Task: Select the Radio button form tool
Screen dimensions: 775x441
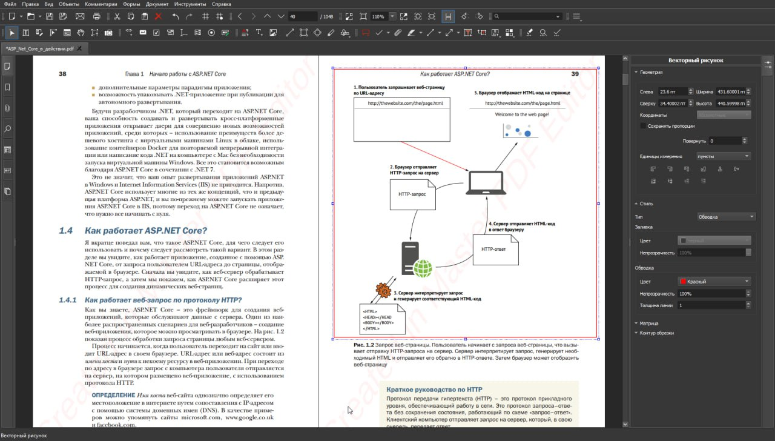Action: pos(212,32)
